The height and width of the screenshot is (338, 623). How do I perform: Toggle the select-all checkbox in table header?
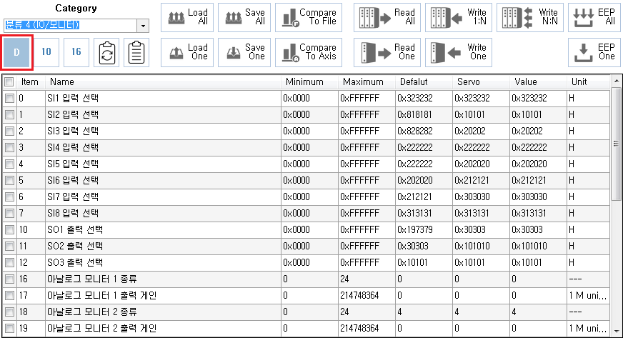pos(9,82)
